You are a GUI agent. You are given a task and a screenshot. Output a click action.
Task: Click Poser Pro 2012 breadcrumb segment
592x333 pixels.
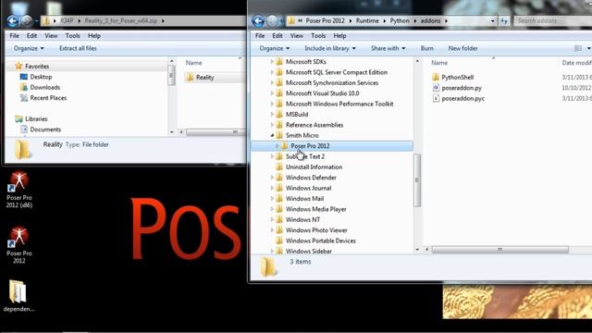point(325,20)
